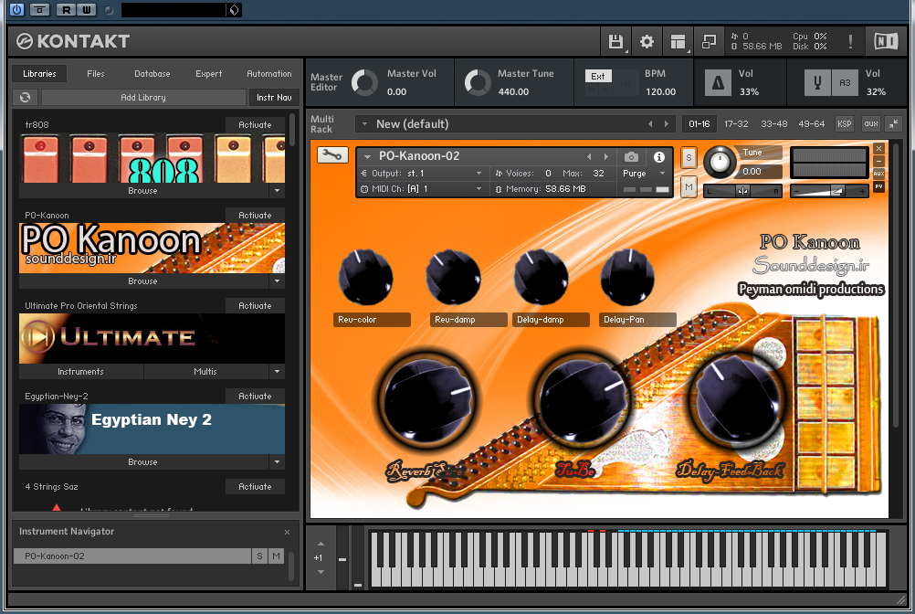This screenshot has height=614, width=915.
Task: Show rack channels 33-48
Action: pyautogui.click(x=773, y=123)
